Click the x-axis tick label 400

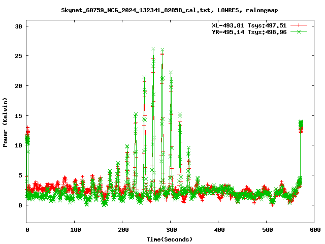click(219, 230)
